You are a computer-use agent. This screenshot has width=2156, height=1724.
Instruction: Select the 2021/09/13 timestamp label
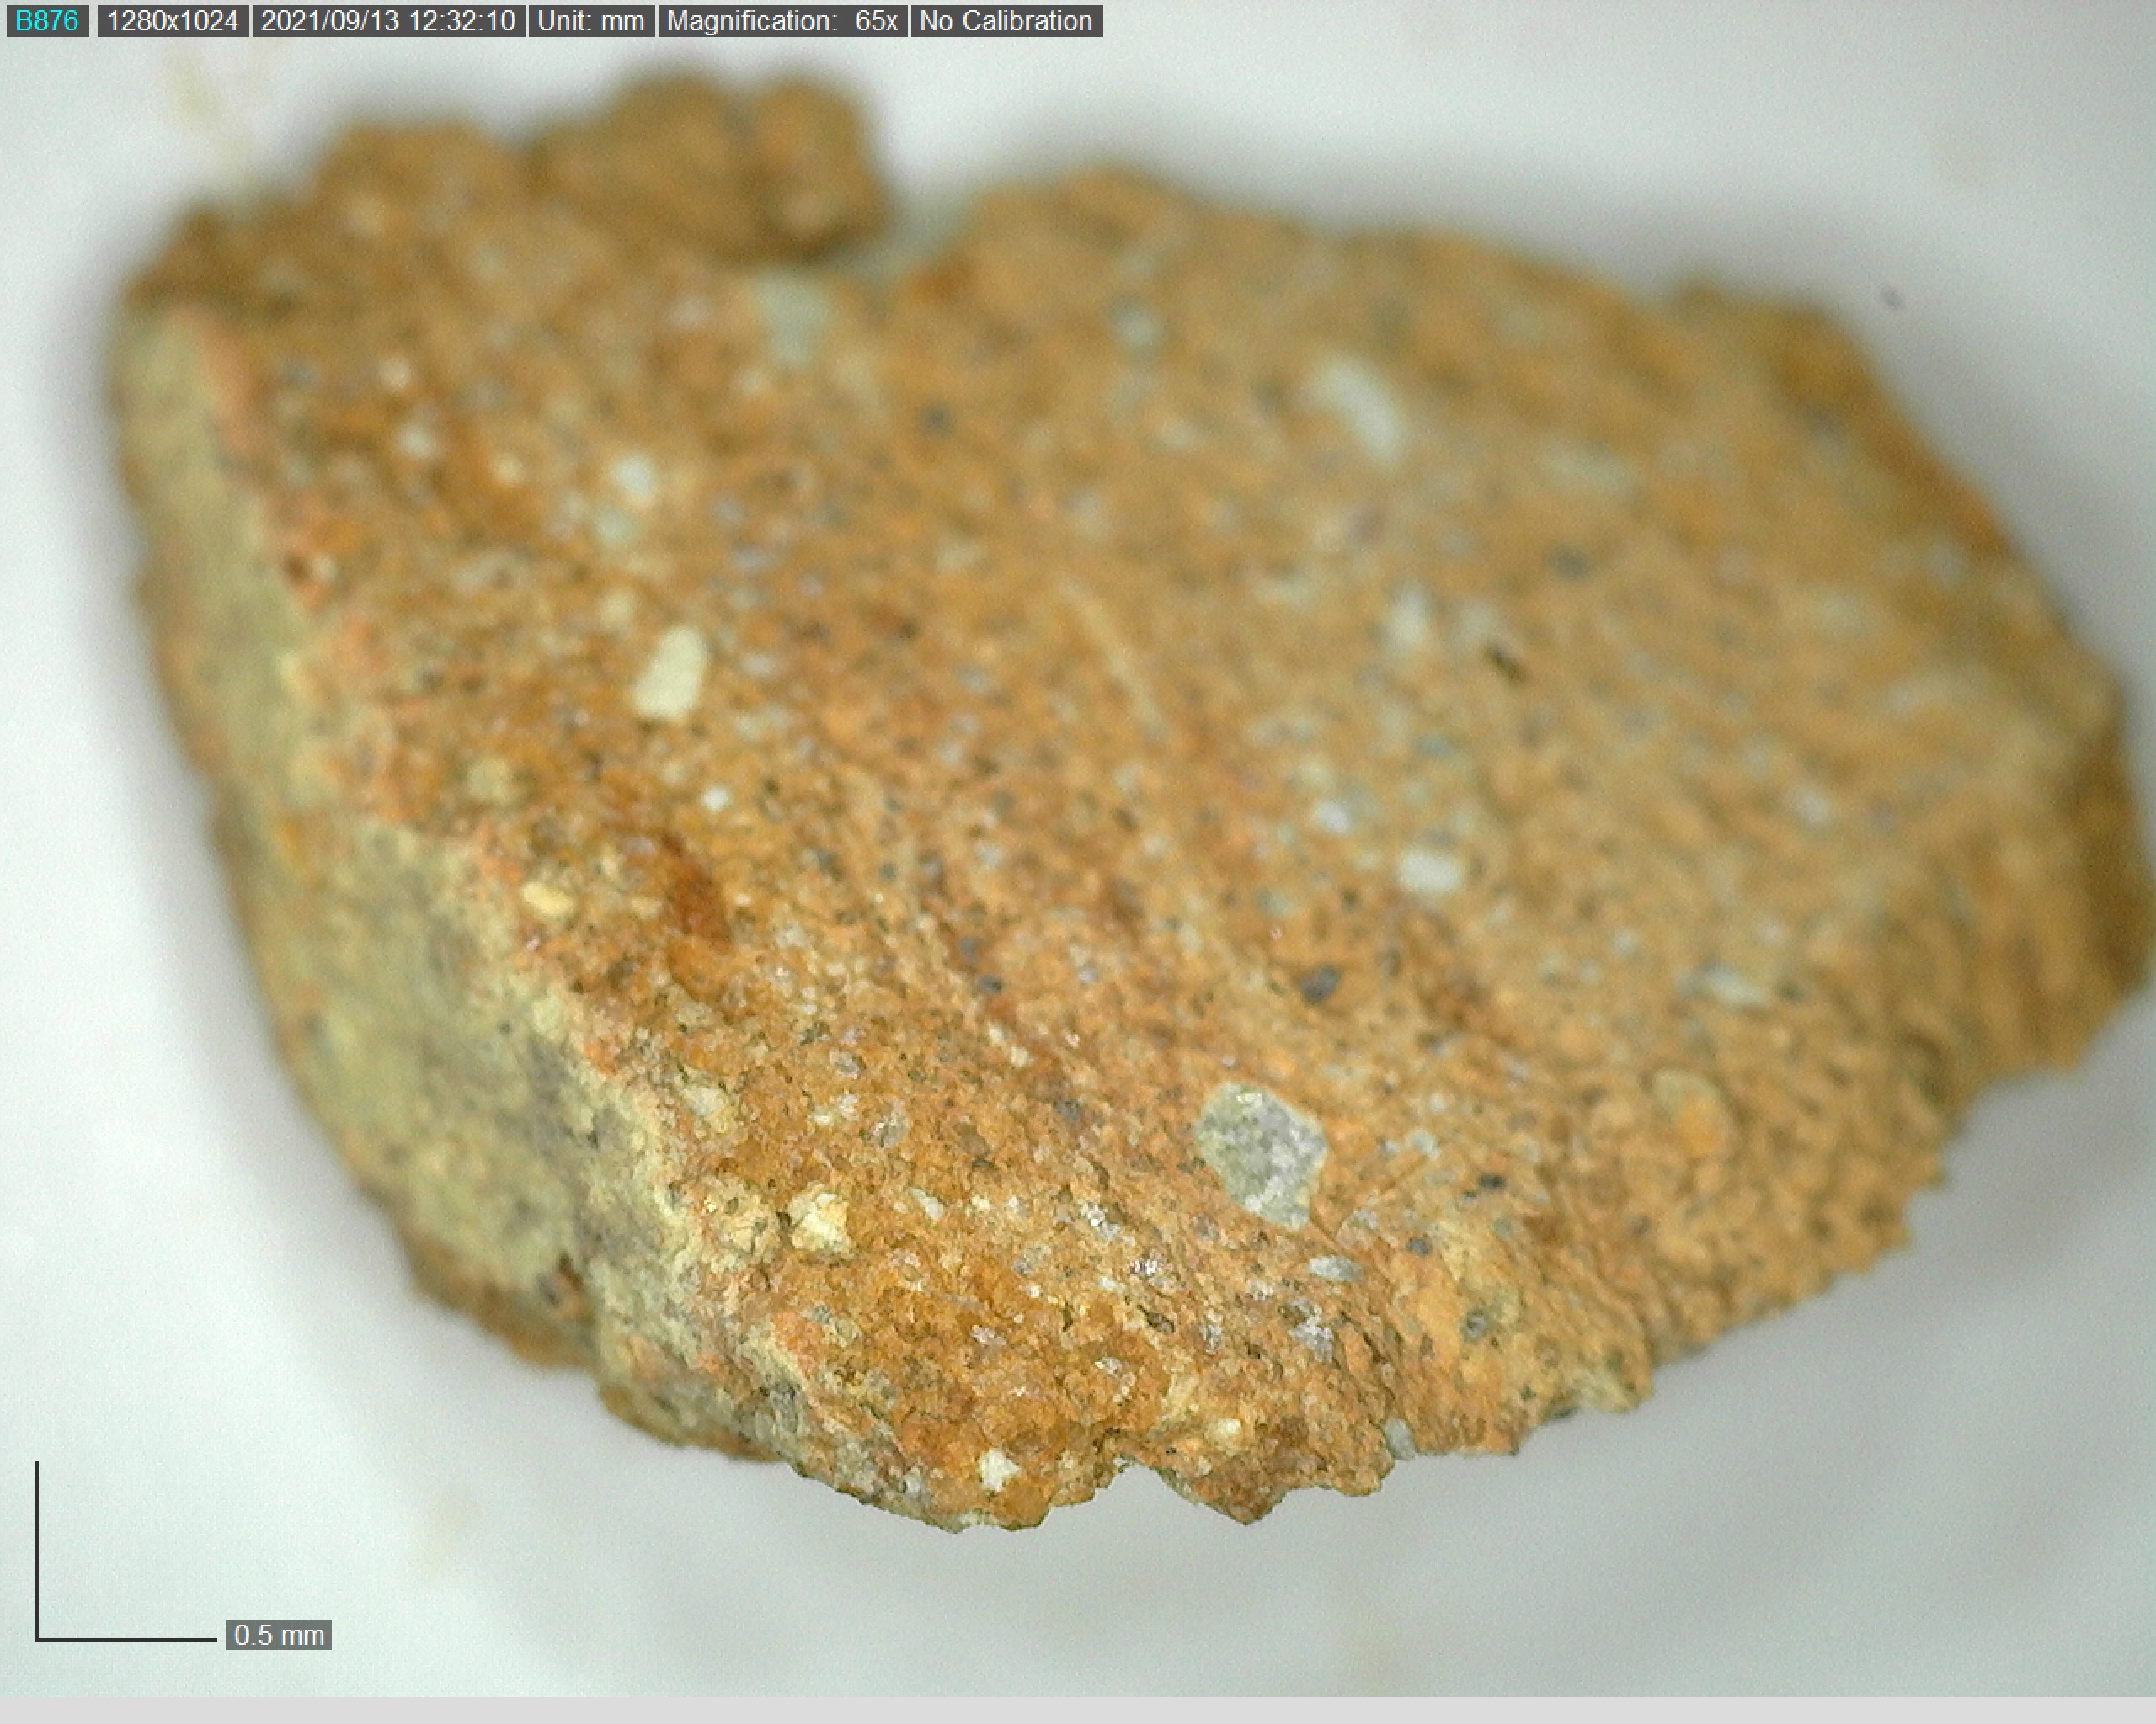pos(388,21)
